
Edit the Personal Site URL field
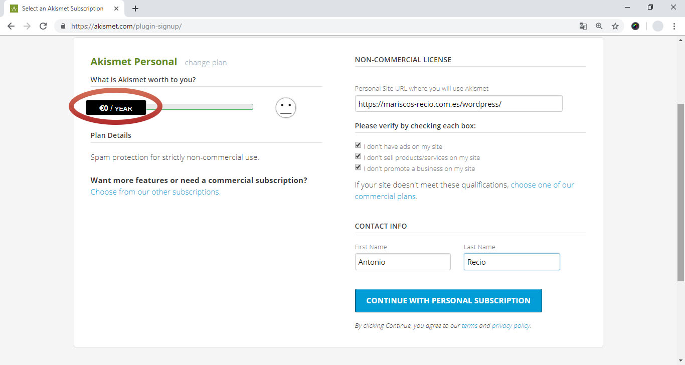click(458, 104)
